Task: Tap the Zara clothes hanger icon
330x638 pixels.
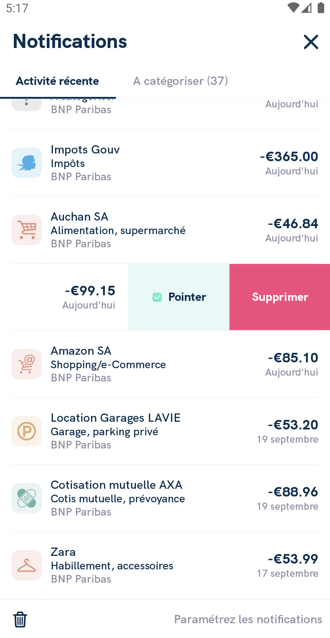Action: pos(27,565)
